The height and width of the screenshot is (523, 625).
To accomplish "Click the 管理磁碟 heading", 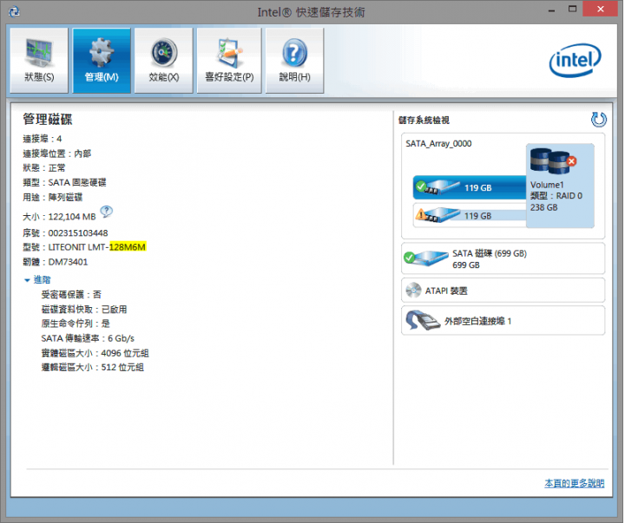I will tap(48, 119).
